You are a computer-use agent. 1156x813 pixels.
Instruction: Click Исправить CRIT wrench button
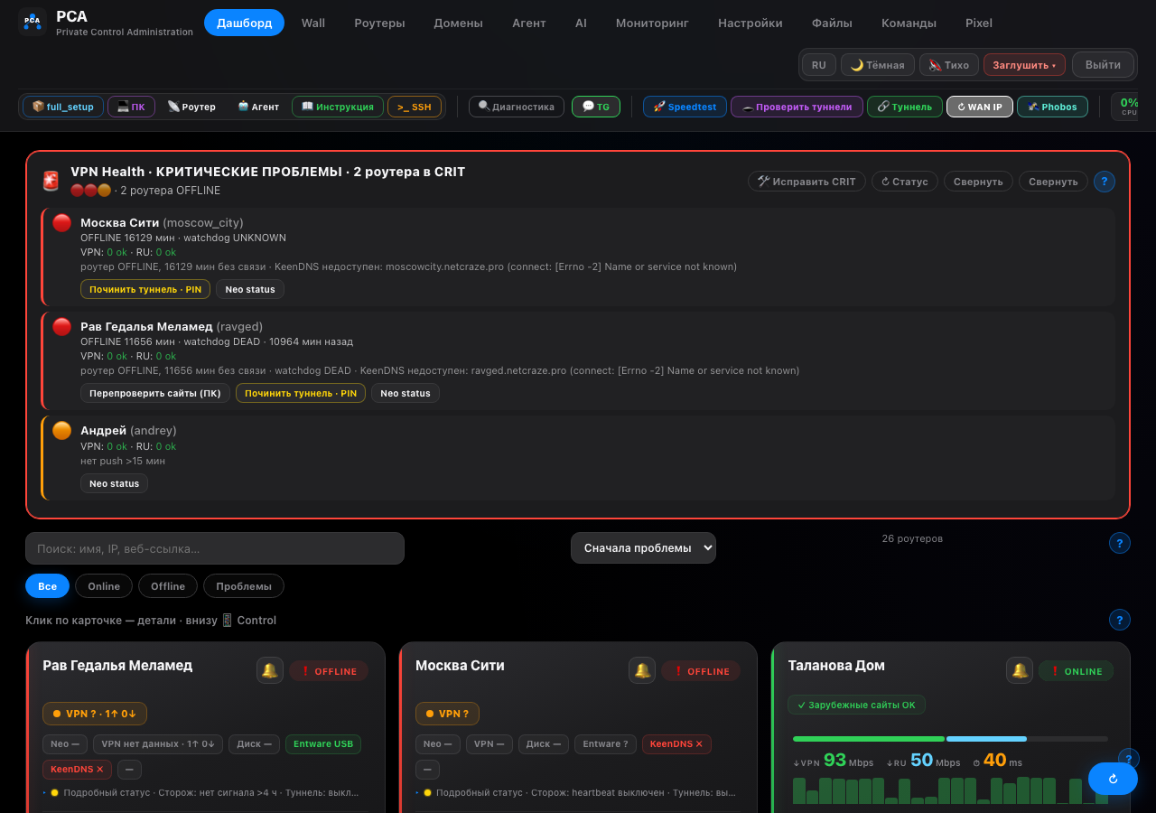[x=806, y=182]
